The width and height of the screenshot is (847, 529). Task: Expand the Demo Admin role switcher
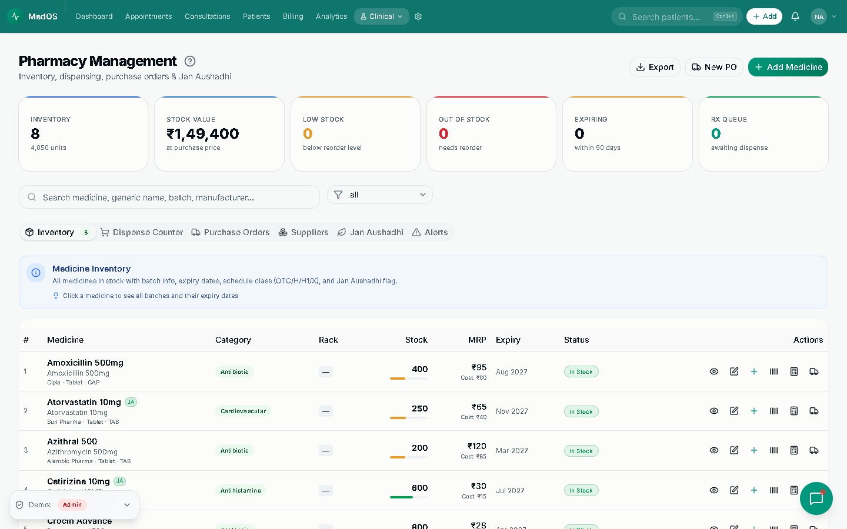pos(75,505)
